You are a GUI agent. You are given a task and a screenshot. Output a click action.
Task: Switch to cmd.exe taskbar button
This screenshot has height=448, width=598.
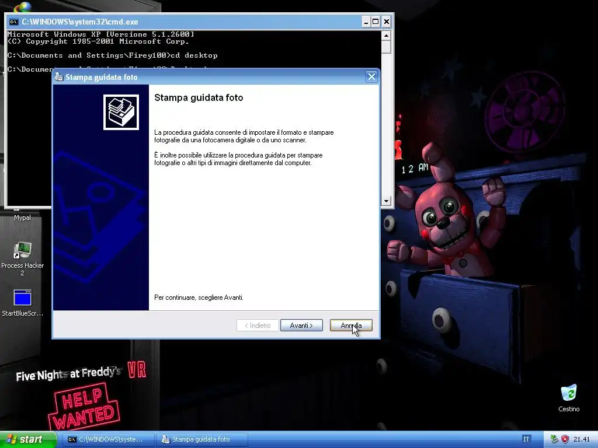pyautogui.click(x=109, y=439)
